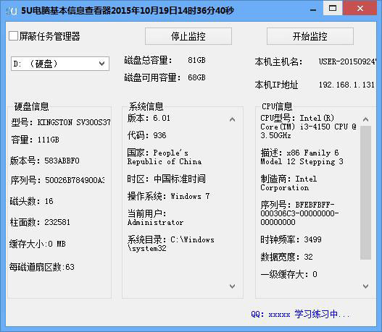Click the 本机主机名 label
Viewport: 382px width, 332px height.
pos(278,61)
